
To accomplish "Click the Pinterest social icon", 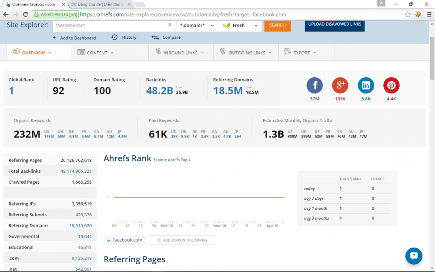I will coord(391,85).
